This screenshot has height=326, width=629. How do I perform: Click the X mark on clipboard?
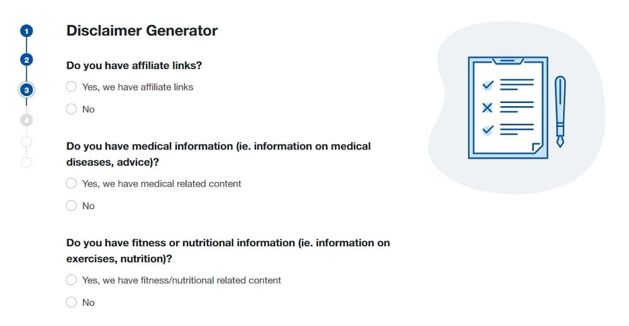[487, 107]
